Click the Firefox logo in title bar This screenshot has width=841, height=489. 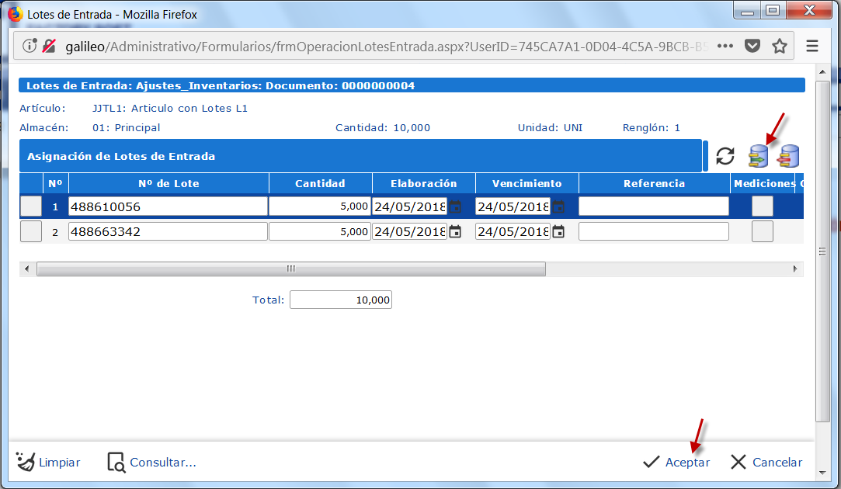point(15,14)
